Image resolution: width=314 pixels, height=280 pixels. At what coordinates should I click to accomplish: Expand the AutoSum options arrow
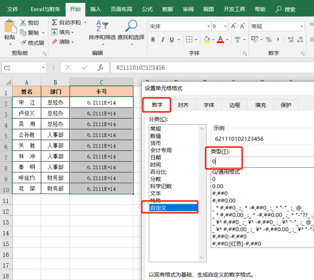pyautogui.click(x=85, y=22)
